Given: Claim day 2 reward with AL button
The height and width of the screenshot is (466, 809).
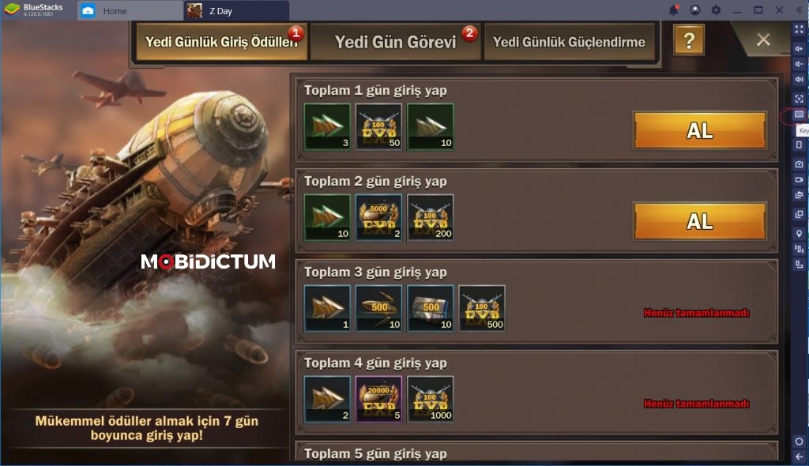Looking at the screenshot, I should click(x=700, y=222).
